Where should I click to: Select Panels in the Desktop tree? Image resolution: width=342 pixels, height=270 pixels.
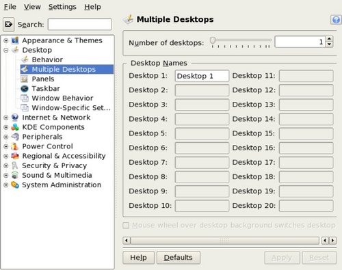click(x=43, y=79)
